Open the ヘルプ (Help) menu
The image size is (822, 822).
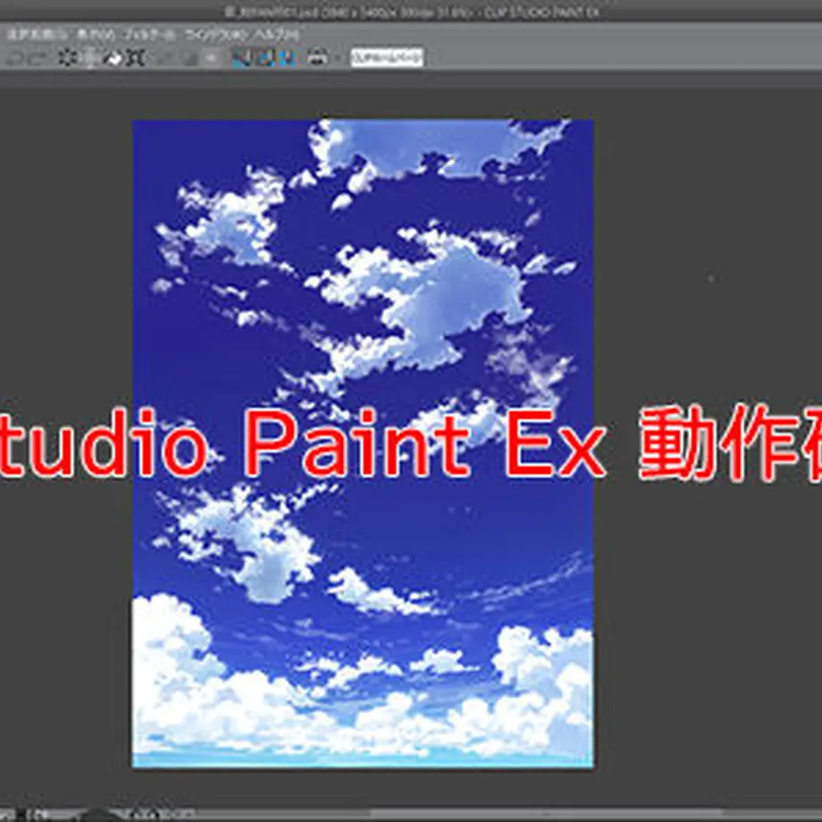[x=278, y=35]
